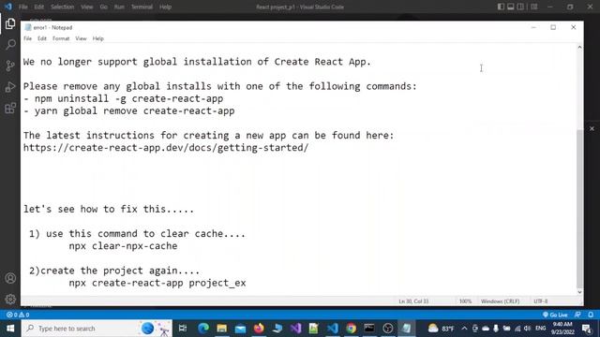Open the VS Code Run menu
The image size is (600, 337).
pos(119,7)
